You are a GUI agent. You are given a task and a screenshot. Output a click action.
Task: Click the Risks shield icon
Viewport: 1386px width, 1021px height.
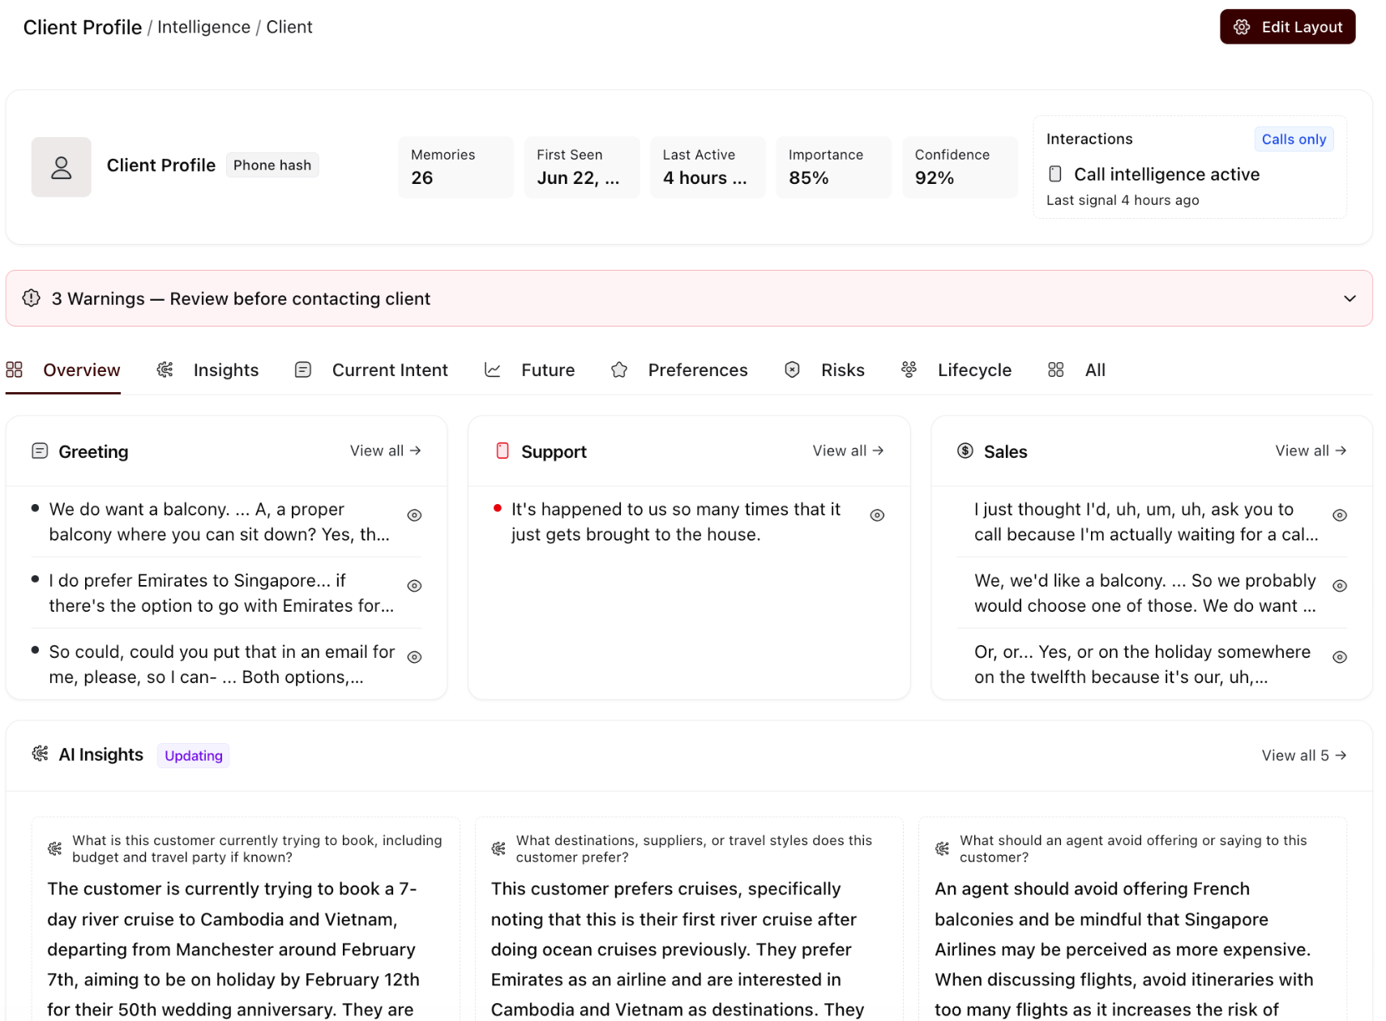[793, 370]
